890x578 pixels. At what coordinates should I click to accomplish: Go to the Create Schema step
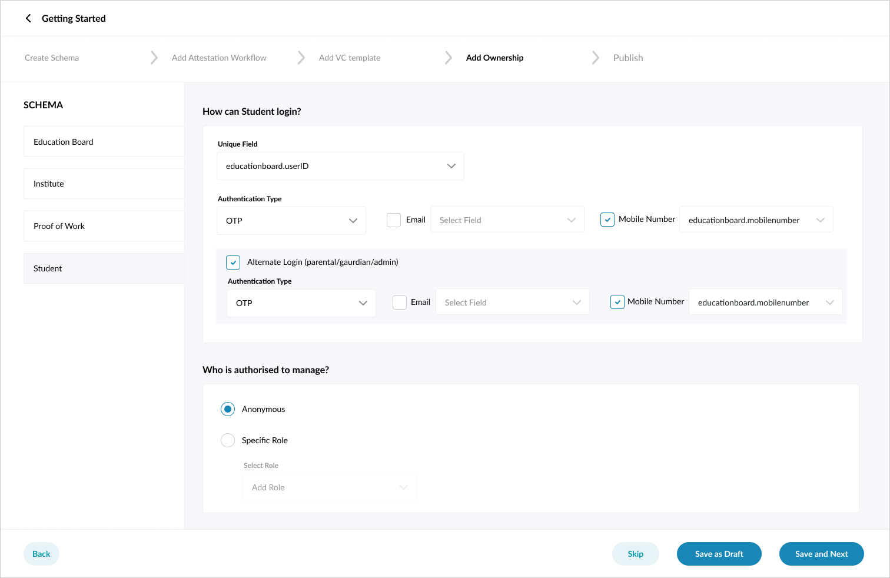pyautogui.click(x=51, y=58)
